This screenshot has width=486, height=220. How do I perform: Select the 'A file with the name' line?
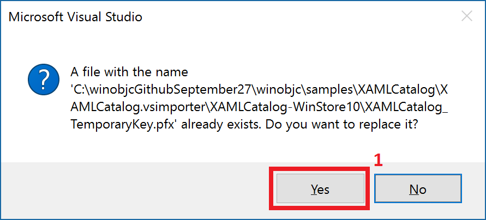click(x=129, y=72)
